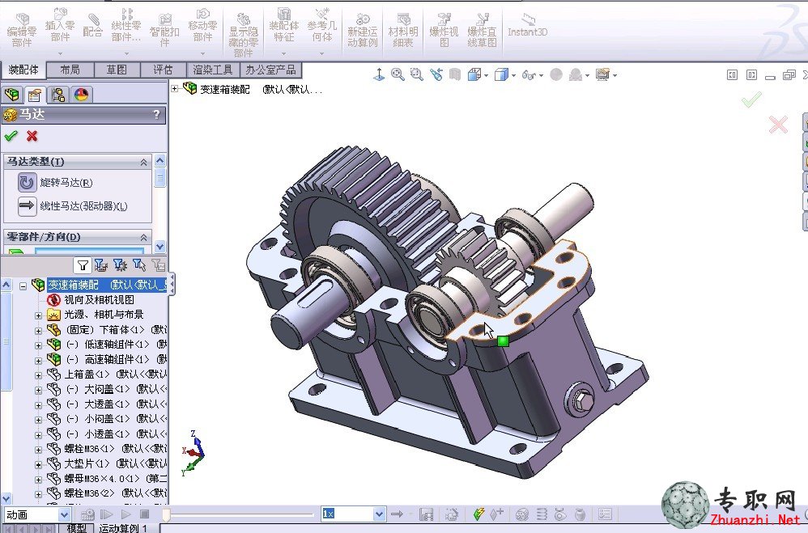Open the DisplayManager color ball tab
The image size is (808, 533).
pos(81,95)
